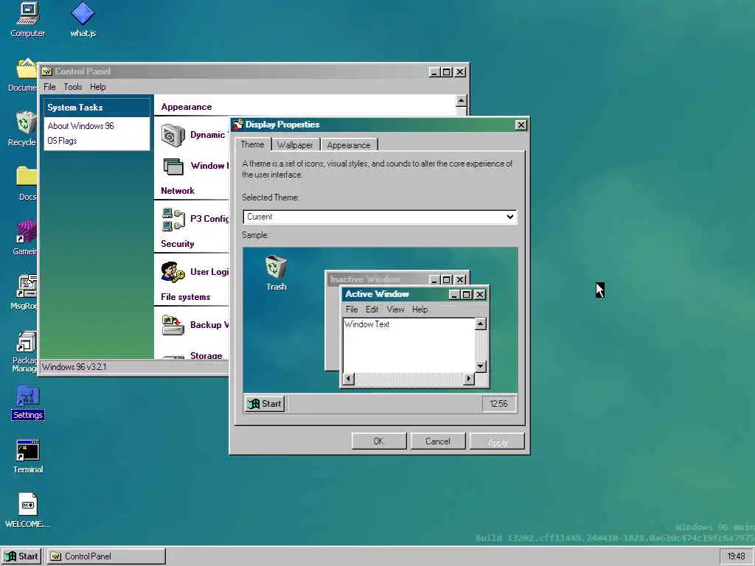Open the Help menu in Control Panel
Image resolution: width=755 pixels, height=566 pixels.
pyautogui.click(x=98, y=87)
